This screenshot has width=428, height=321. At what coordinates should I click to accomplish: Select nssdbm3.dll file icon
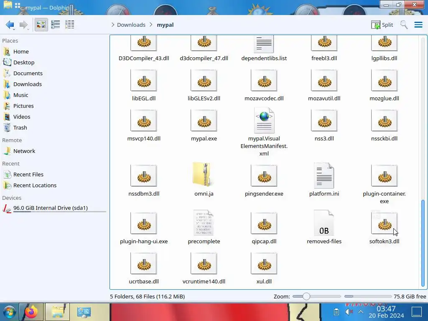tap(144, 176)
